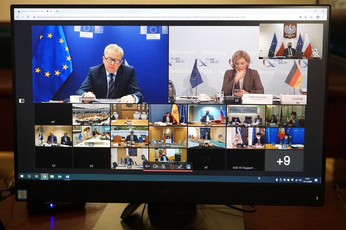This screenshot has width=346, height=230.
Task: Bookmark this page with star icon
Action: (311, 17)
